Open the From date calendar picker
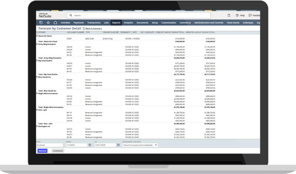This screenshot has width=296, height=174. [x=90, y=145]
